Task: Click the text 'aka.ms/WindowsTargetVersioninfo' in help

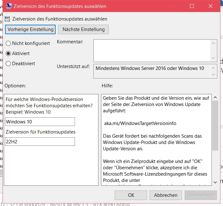Action: (x=140, y=123)
